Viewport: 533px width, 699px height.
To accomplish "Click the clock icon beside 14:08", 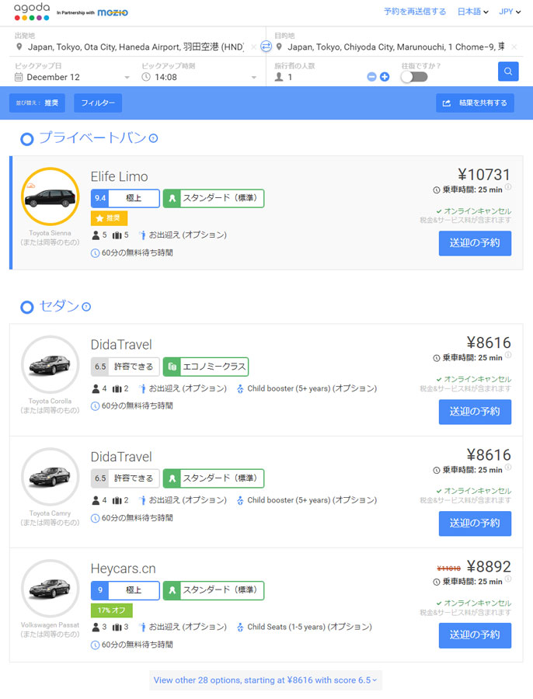I will click(146, 77).
